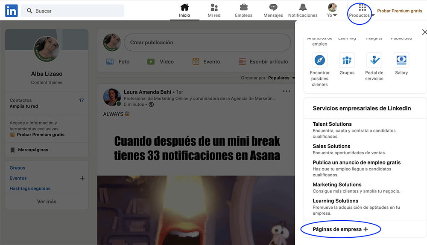
Task: Open Notificaciones bell tab
Action: click(x=303, y=11)
